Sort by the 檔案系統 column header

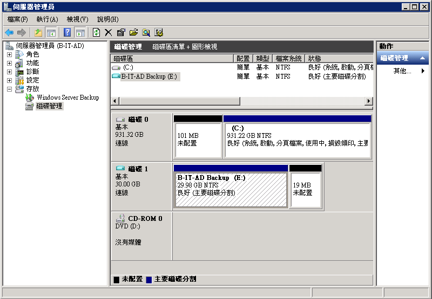click(x=288, y=59)
